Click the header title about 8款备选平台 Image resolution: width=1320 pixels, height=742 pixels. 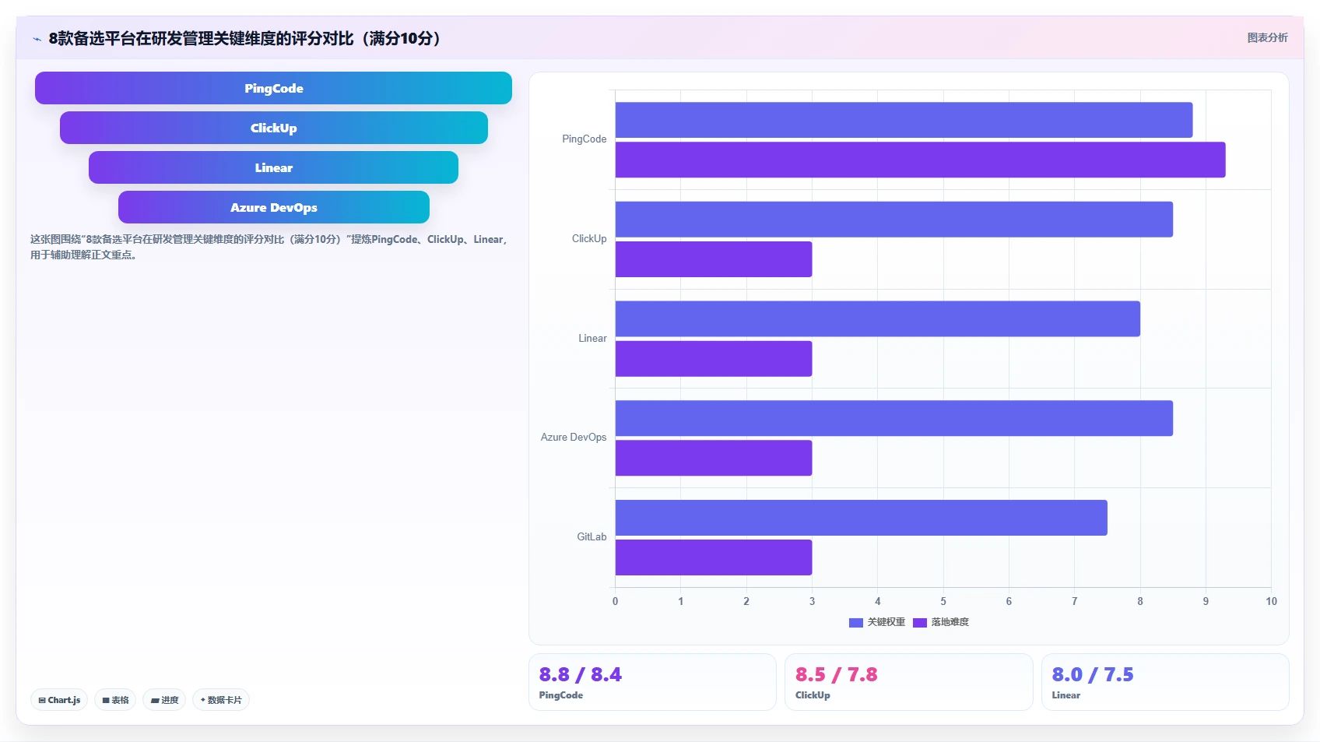244,38
